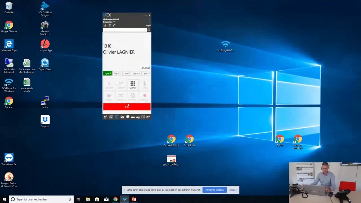Click the taskbar search box

point(41,199)
